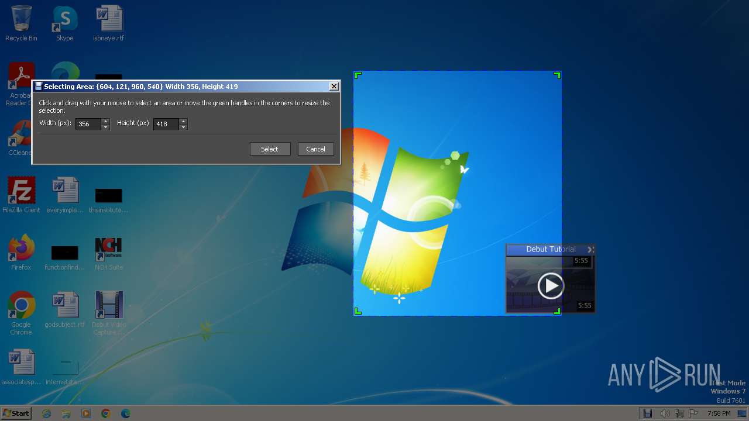Select the godsubject.rtf file icon
This screenshot has height=421, width=749.
point(65,310)
